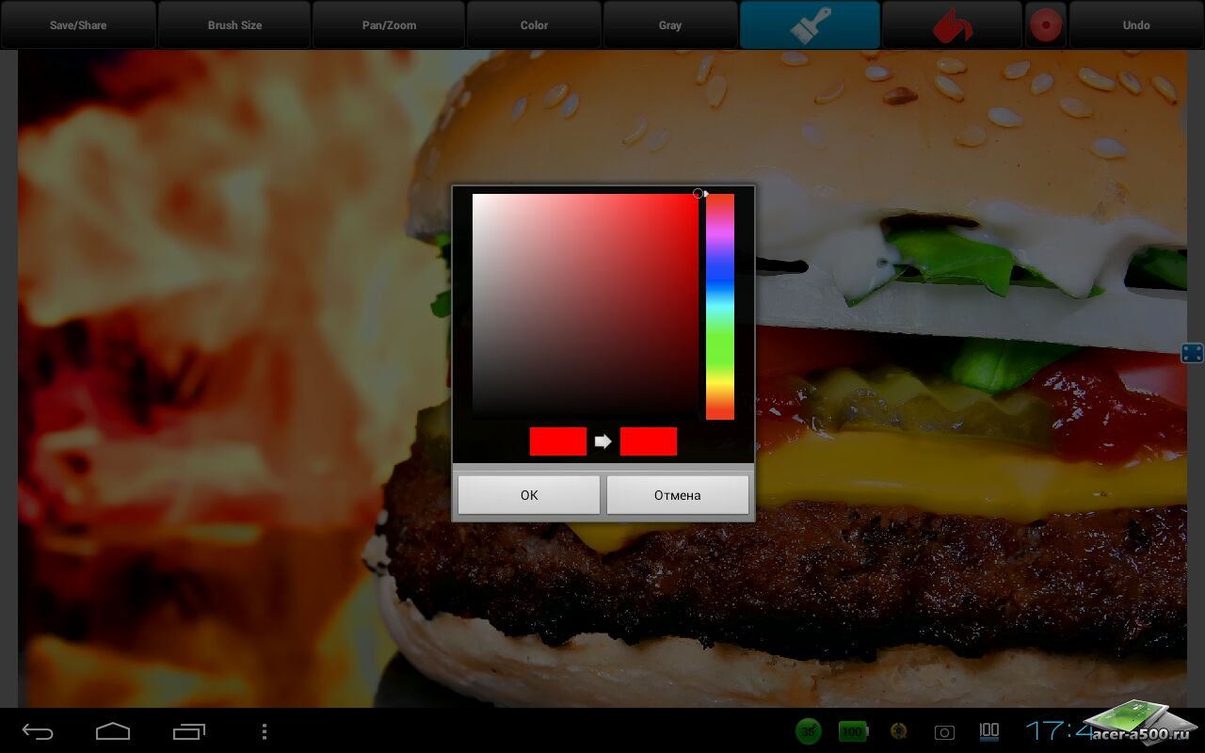Image resolution: width=1205 pixels, height=753 pixels.
Task: Choose the Color mode button
Action: click(534, 24)
